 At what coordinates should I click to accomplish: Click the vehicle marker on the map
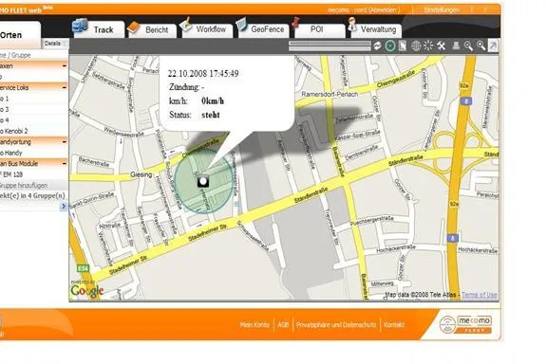click(x=203, y=181)
